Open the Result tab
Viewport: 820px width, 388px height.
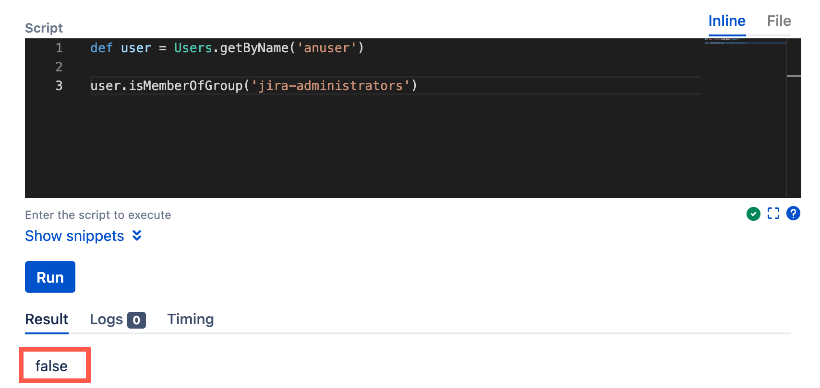47,320
